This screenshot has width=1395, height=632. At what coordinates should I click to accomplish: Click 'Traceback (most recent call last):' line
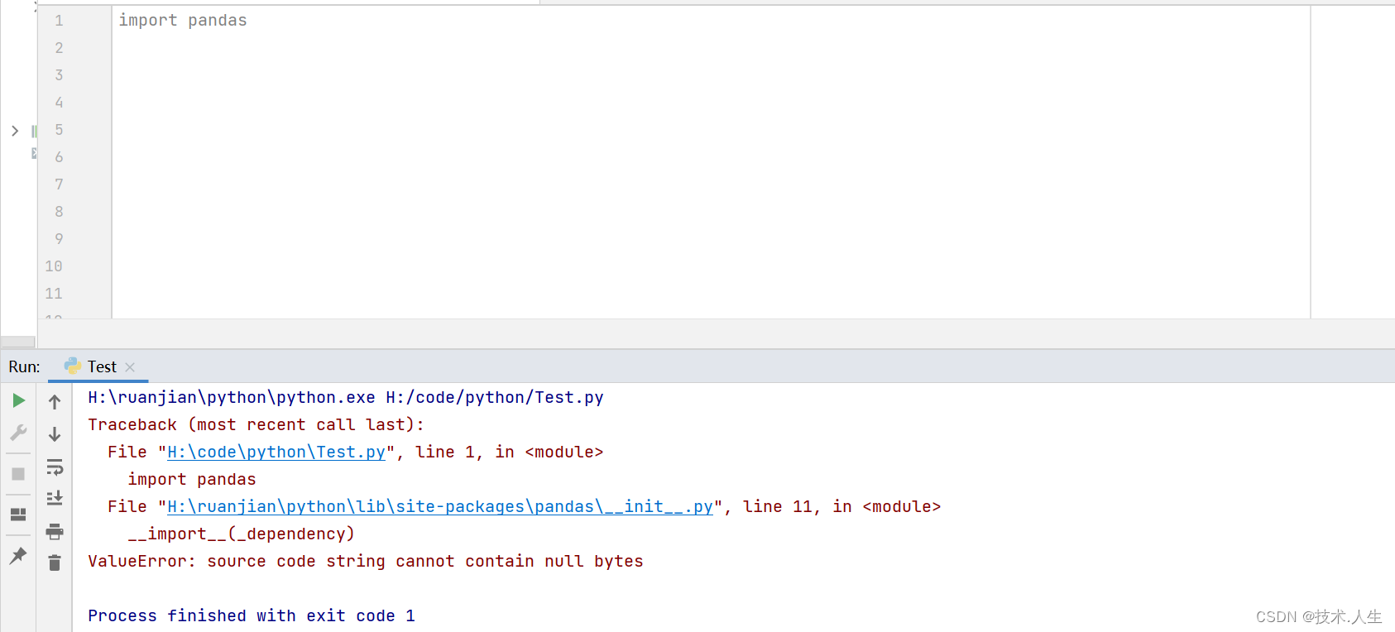(256, 425)
